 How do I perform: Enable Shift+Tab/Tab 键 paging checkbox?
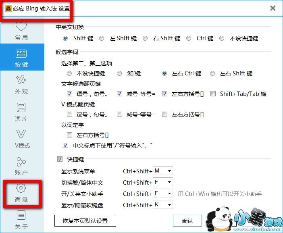tap(213, 94)
